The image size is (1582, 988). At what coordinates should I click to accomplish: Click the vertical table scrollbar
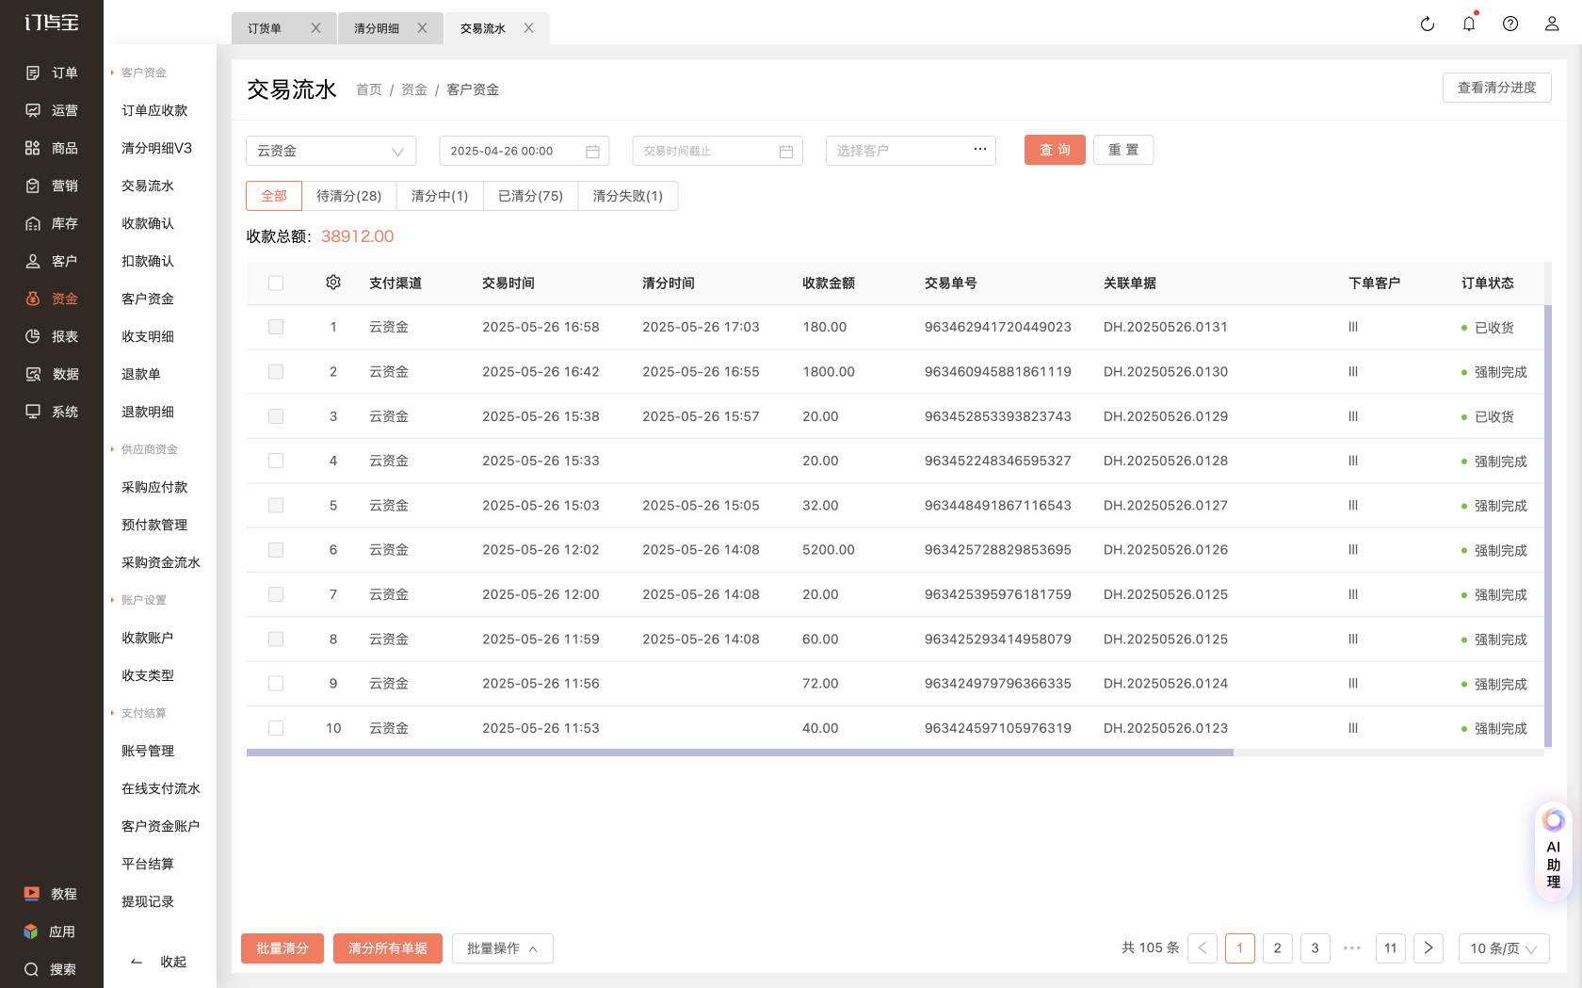[1548, 527]
